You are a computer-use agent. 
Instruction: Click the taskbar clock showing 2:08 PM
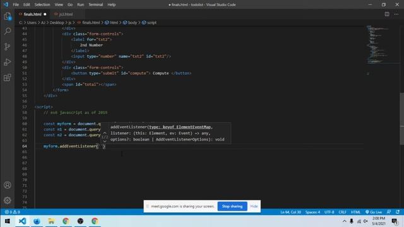pos(379,221)
